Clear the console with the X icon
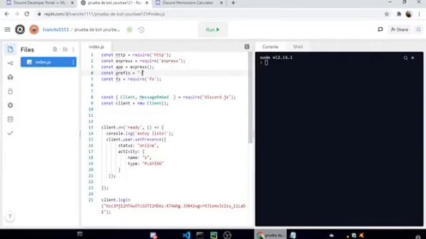Image resolution: width=426 pixels, height=239 pixels. pos(413,58)
